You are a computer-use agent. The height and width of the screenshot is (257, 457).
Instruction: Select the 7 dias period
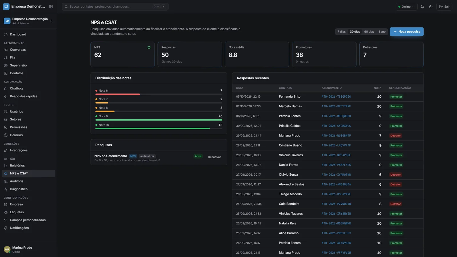click(341, 32)
